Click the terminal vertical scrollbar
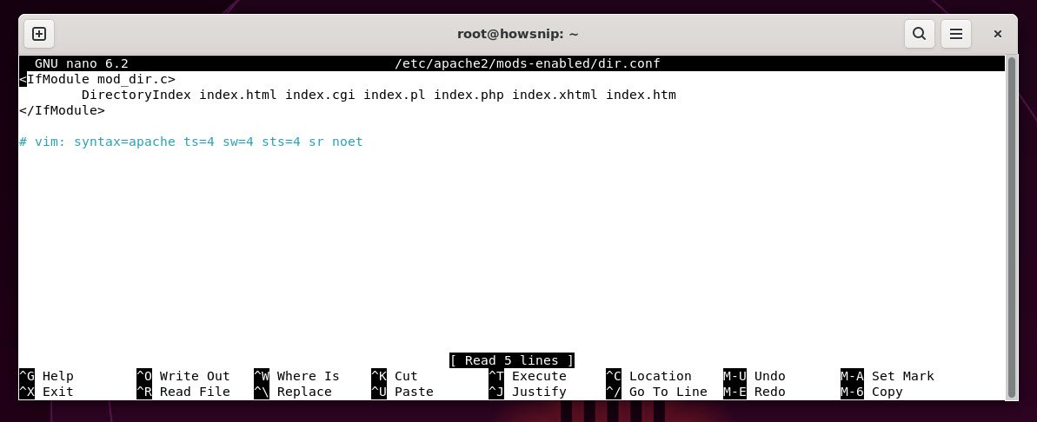Screen dimensions: 1037x422 1010,227
